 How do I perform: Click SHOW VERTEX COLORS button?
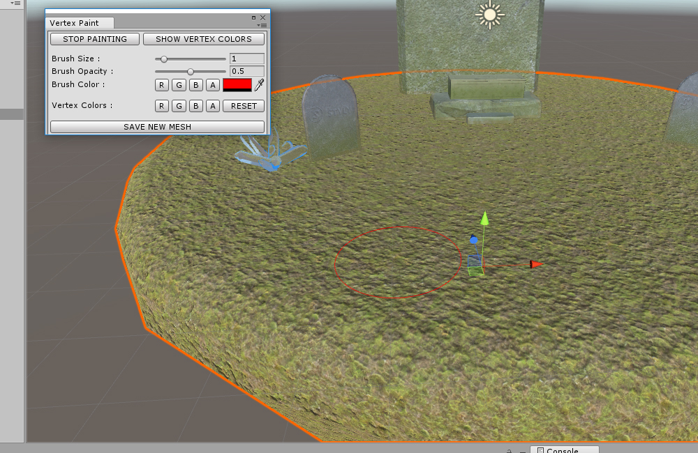(x=204, y=39)
